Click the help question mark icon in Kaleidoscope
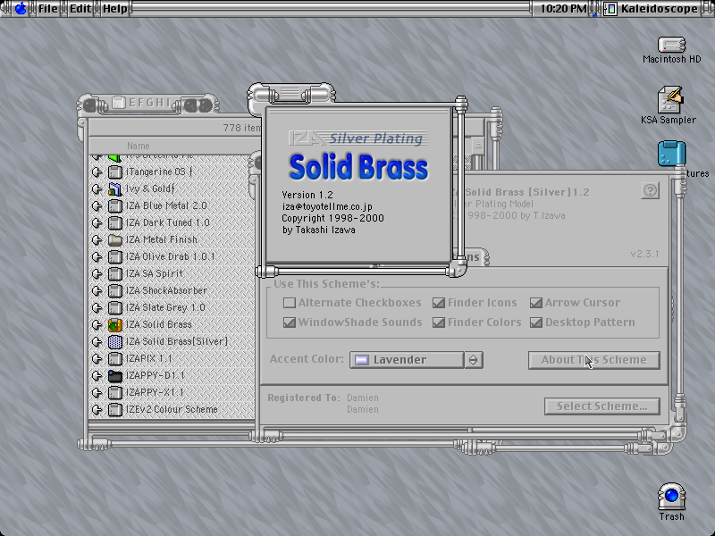The width and height of the screenshot is (715, 536). pos(651,190)
